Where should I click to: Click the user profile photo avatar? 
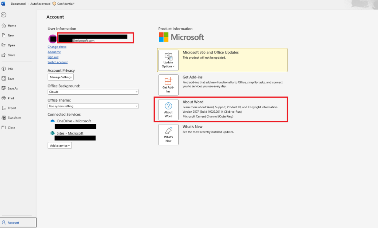tap(52, 39)
